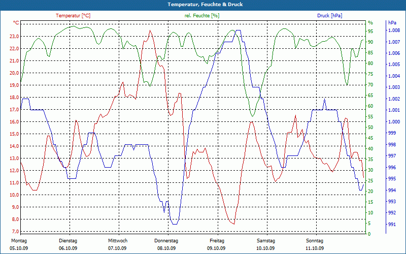Click the chart title 'Temperatur, Feuchte & Druck'
Image resolution: width=406 pixels, height=254 pixels.
(x=205, y=5)
